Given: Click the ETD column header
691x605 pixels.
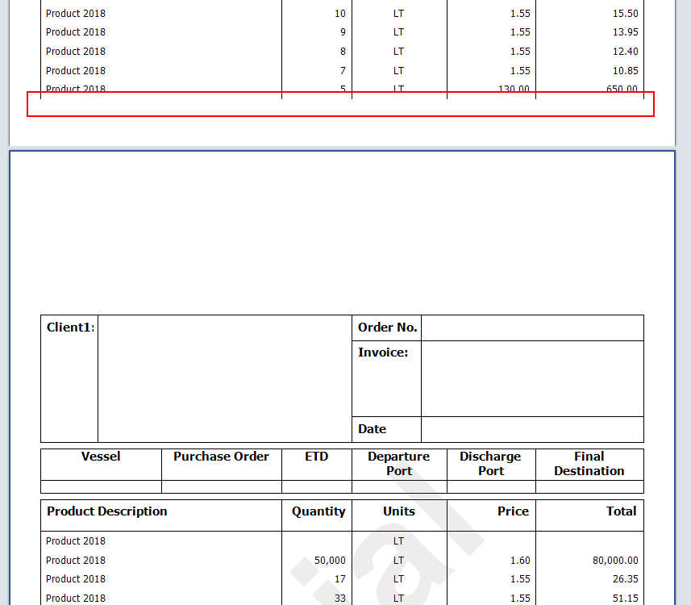Looking at the screenshot, I should [316, 457].
